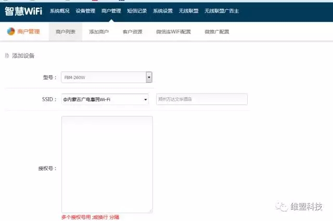Screen dimensions: 333x221
Task: Switch to the 商户列表 tab
Action: point(66,32)
